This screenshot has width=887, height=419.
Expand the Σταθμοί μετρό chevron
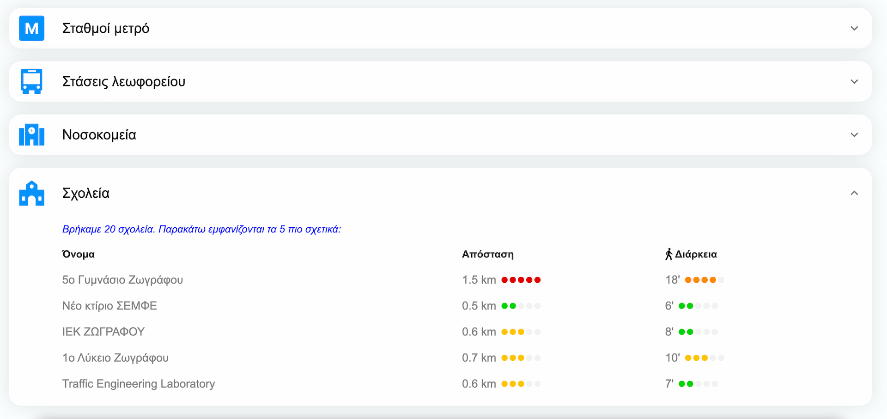pos(854,28)
